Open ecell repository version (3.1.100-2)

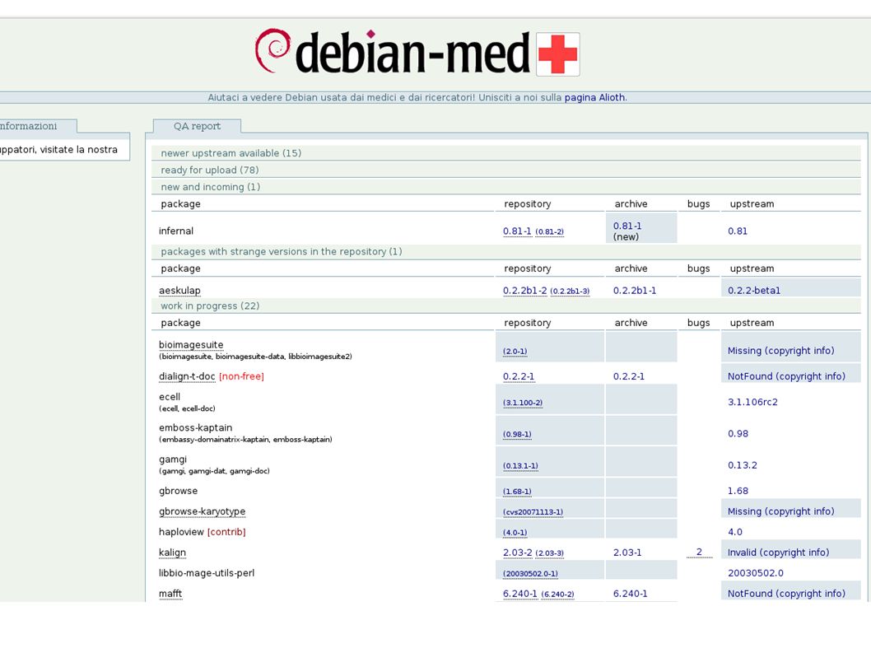(523, 403)
